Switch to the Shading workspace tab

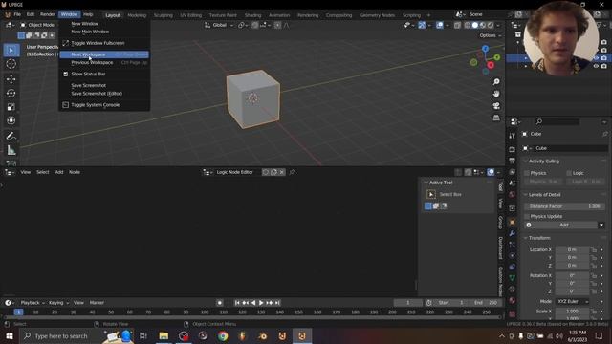252,15
